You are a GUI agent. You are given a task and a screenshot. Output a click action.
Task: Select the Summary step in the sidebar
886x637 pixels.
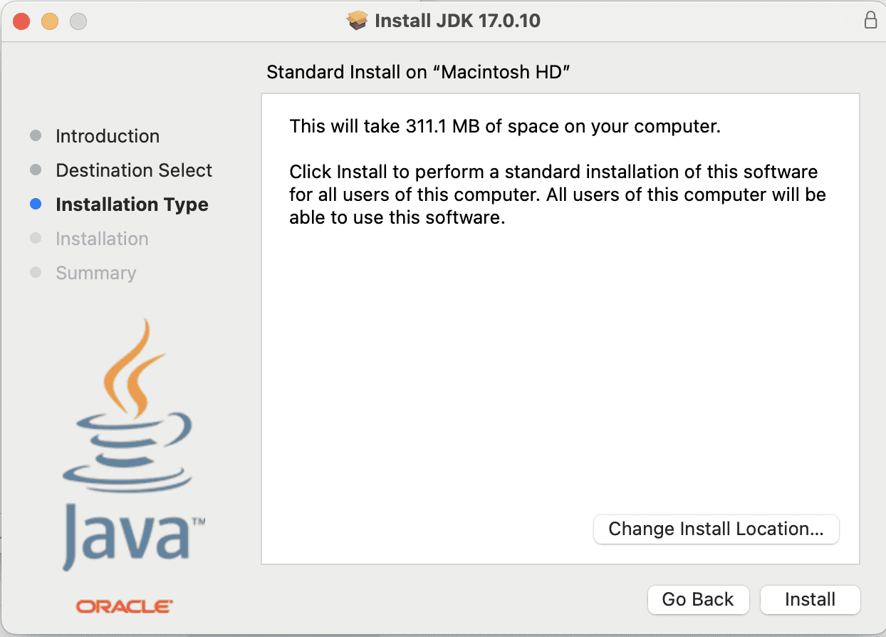click(95, 273)
